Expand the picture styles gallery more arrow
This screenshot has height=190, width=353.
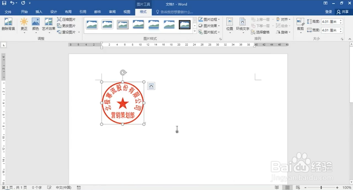click(195, 31)
